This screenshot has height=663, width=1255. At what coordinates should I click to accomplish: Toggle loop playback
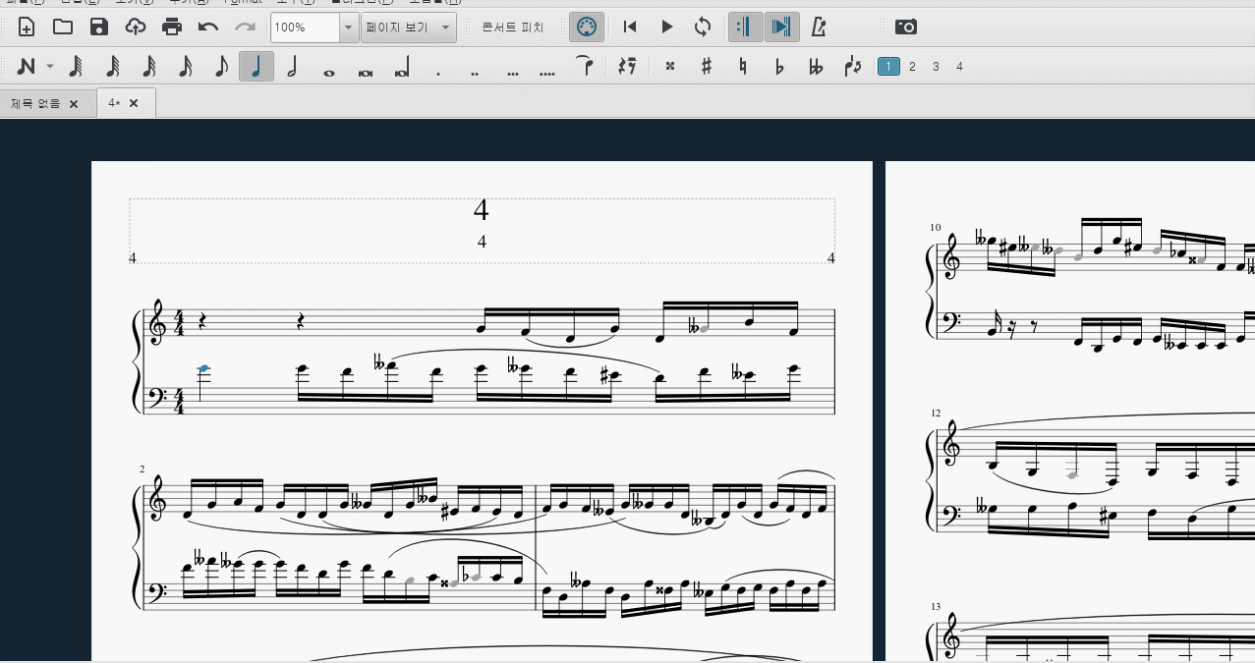(x=702, y=27)
